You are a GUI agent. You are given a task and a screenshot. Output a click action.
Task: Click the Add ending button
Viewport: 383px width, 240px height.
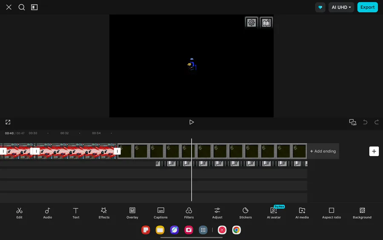point(323,151)
